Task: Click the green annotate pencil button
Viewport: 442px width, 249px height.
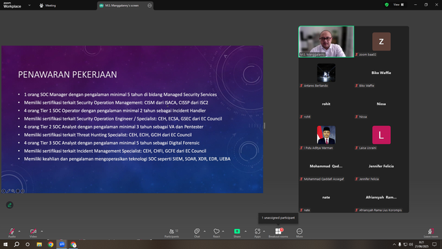Action: pyautogui.click(x=10, y=205)
